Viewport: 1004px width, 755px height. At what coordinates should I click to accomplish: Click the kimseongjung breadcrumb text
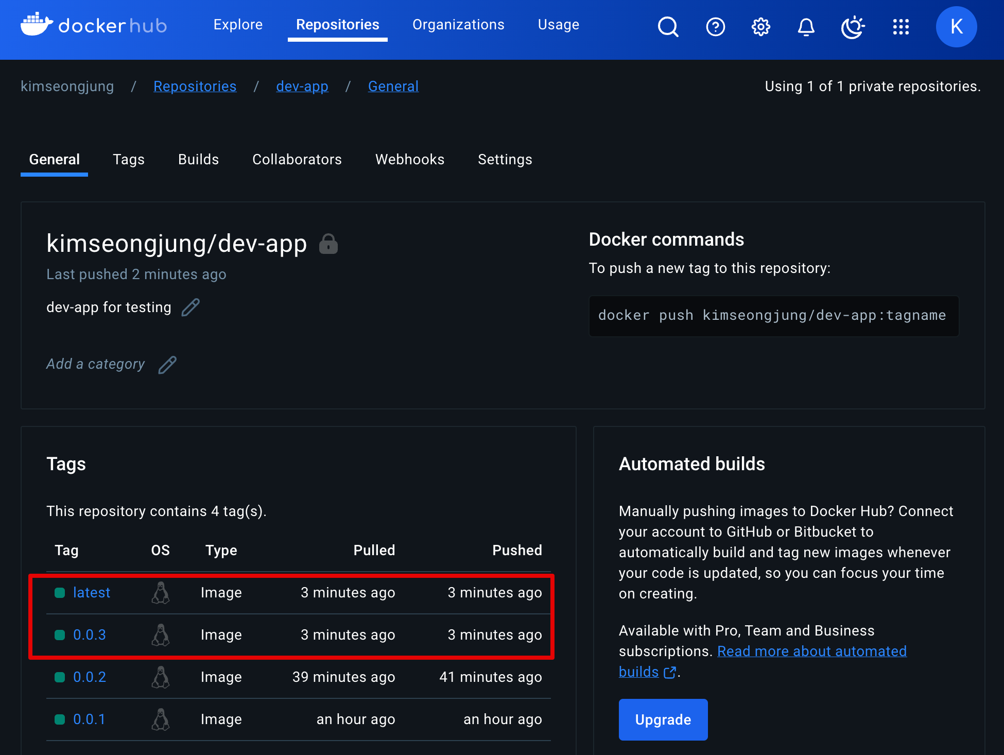[x=67, y=87]
